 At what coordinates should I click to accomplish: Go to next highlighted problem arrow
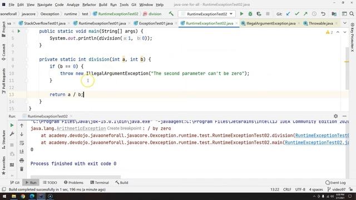[x=345, y=32]
